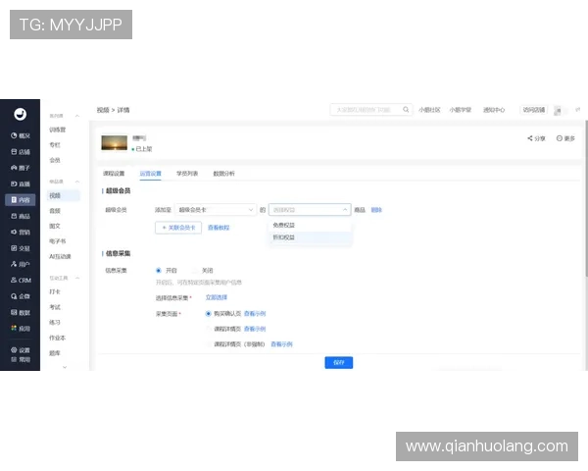Click the sunset video thumbnail
This screenshot has width=588, height=471.
(115, 143)
